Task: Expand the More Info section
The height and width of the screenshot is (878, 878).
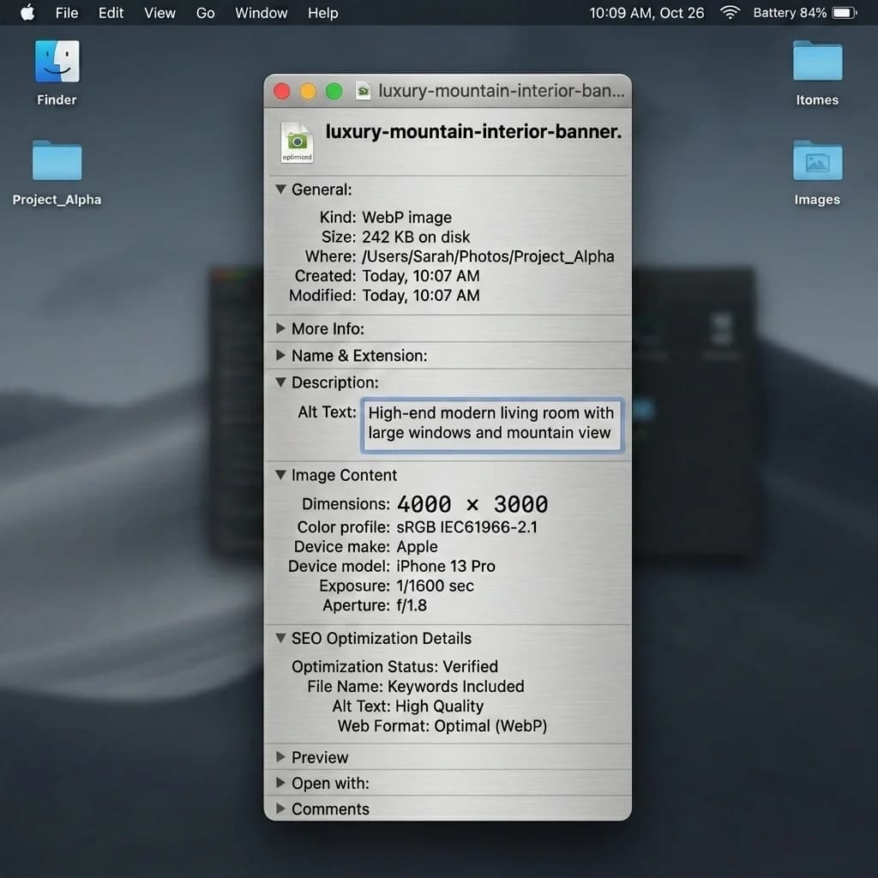Action: click(280, 328)
